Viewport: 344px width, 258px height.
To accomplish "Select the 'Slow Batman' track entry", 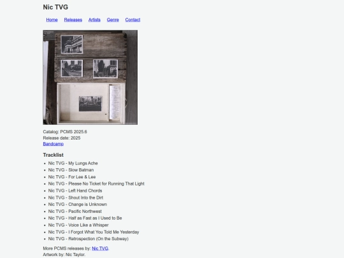I will [x=71, y=170].
